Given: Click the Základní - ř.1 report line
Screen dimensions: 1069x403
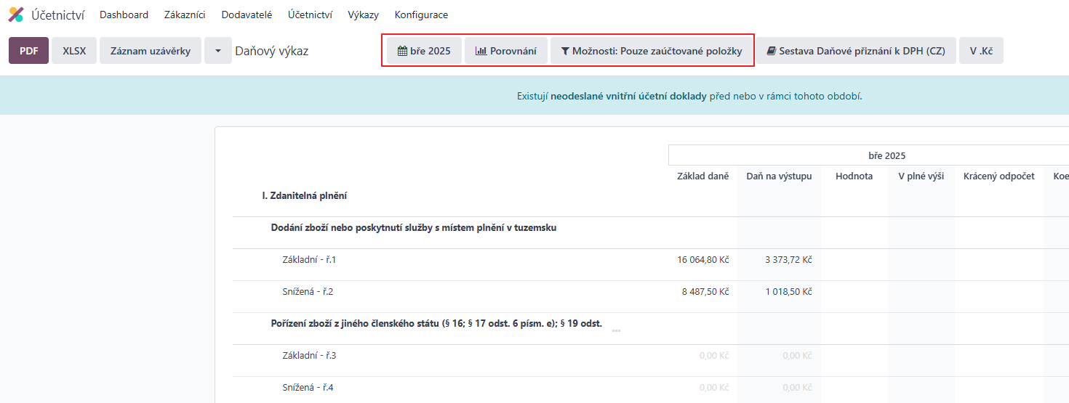Looking at the screenshot, I should pyautogui.click(x=309, y=259).
